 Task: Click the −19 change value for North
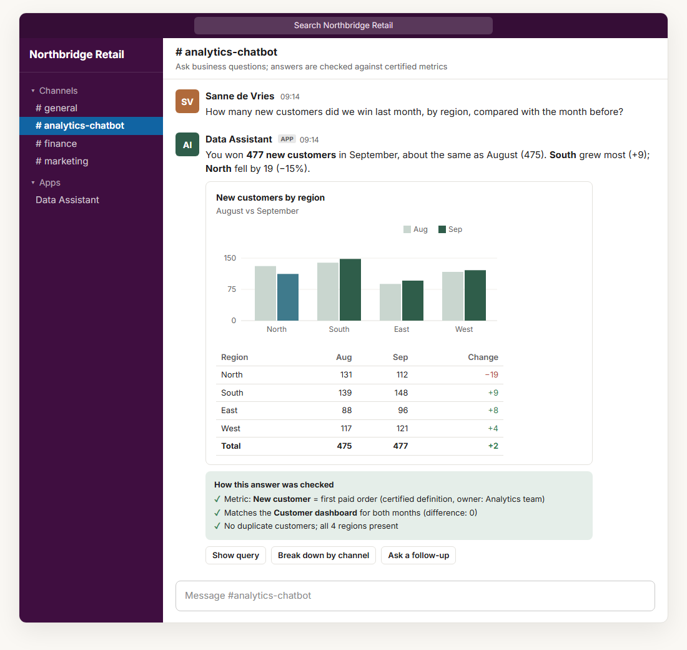(492, 374)
